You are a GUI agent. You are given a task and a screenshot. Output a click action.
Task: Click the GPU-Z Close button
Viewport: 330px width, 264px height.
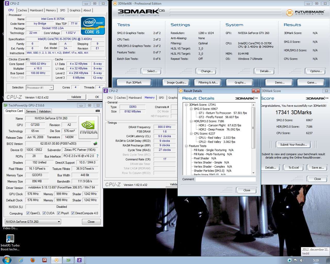(x=91, y=222)
